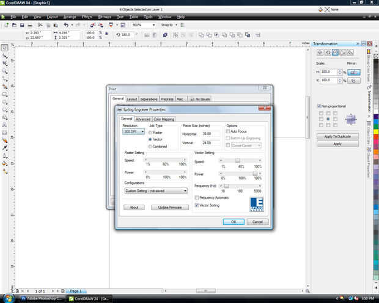This screenshot has height=303, width=379.
Task: Open the Layout tab in Print dialog
Action: [132, 99]
